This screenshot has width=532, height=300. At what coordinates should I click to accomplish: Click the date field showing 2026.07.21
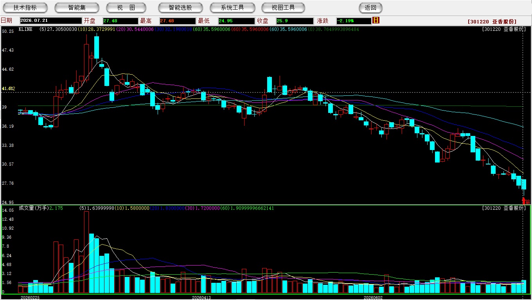[x=51, y=21]
